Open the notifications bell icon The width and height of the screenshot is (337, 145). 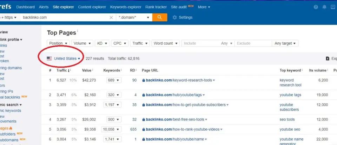324,7
